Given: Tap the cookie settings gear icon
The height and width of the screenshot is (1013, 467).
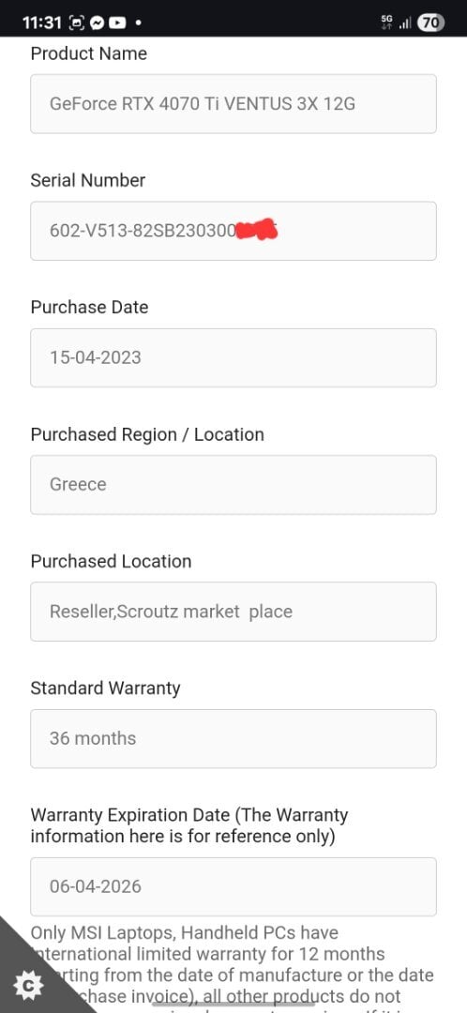Looking at the screenshot, I should (x=28, y=985).
